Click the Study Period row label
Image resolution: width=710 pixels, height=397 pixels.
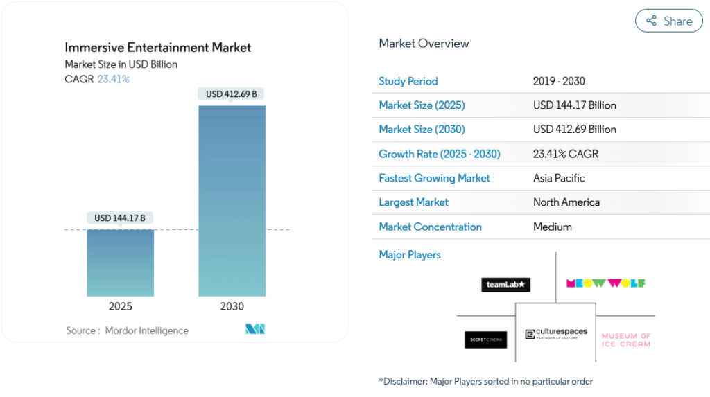(408, 81)
